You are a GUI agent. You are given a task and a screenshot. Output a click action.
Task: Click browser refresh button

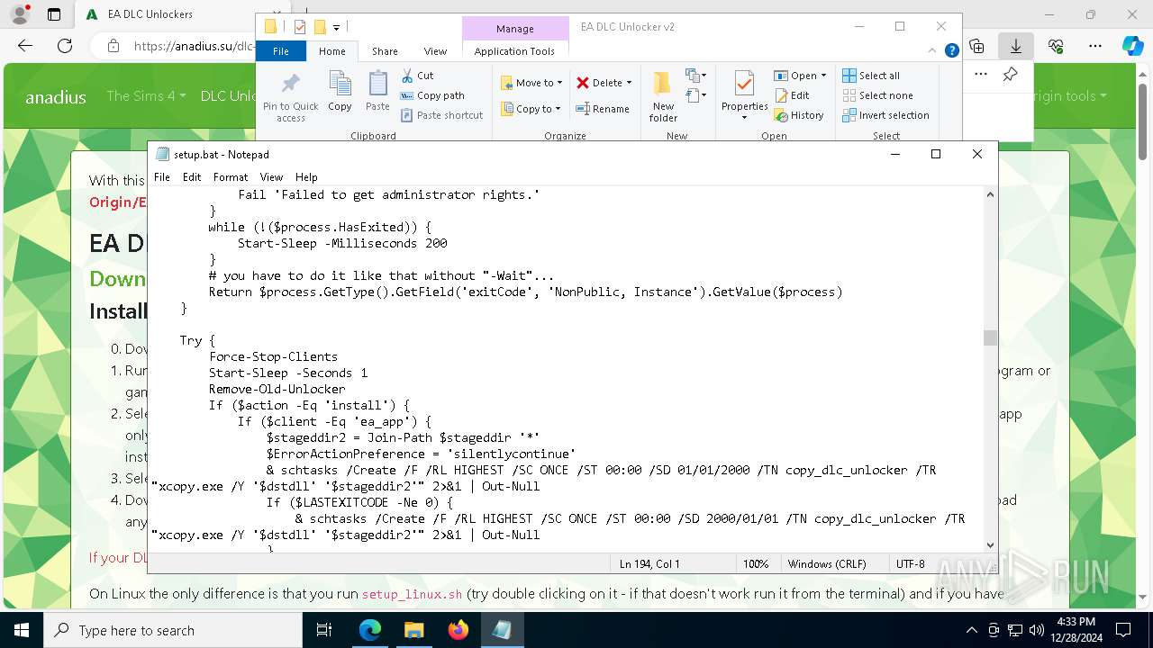[x=65, y=46]
